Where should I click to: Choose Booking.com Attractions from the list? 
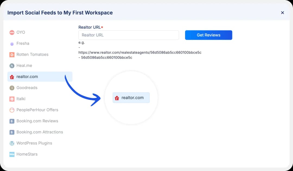(40, 132)
